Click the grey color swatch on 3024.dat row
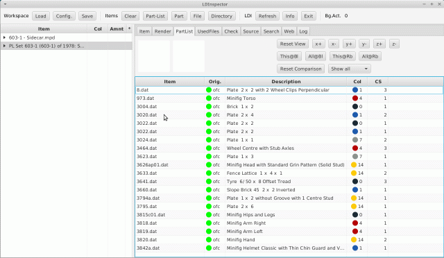This screenshot has height=258, width=444. click(x=355, y=140)
